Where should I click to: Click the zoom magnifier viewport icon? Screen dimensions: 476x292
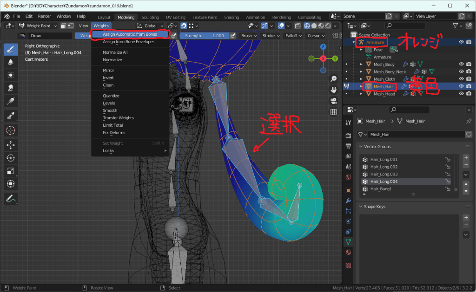pyautogui.click(x=333, y=79)
